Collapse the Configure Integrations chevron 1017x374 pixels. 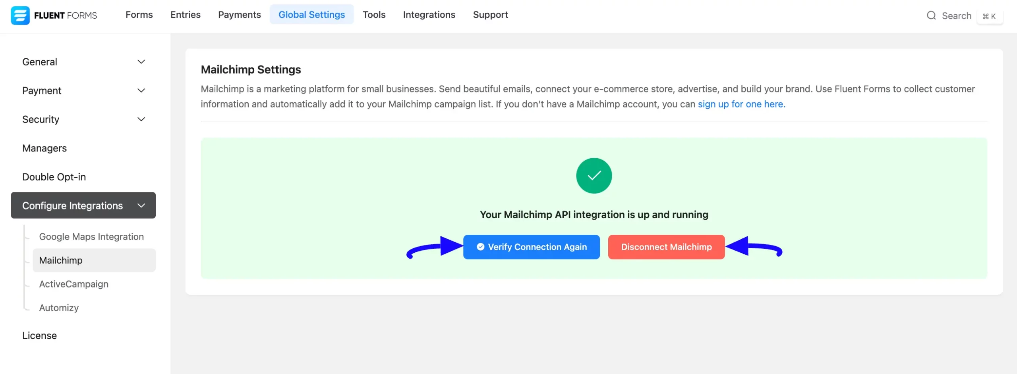click(141, 205)
